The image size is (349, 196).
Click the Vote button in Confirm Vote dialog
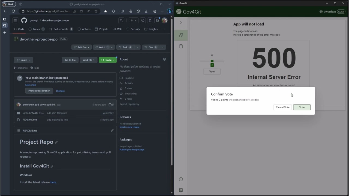(x=302, y=107)
